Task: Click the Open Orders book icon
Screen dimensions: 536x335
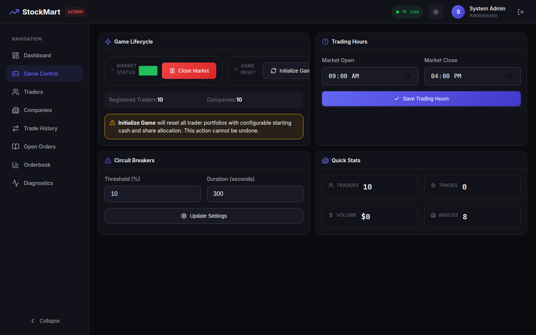Action: [16, 147]
